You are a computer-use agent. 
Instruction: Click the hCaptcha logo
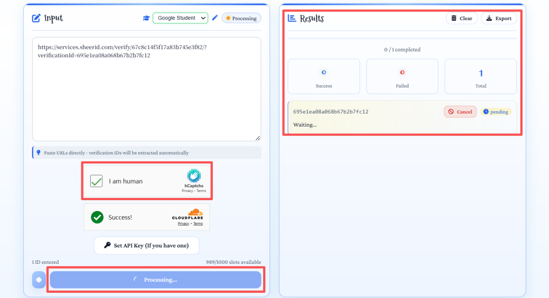[x=194, y=175]
